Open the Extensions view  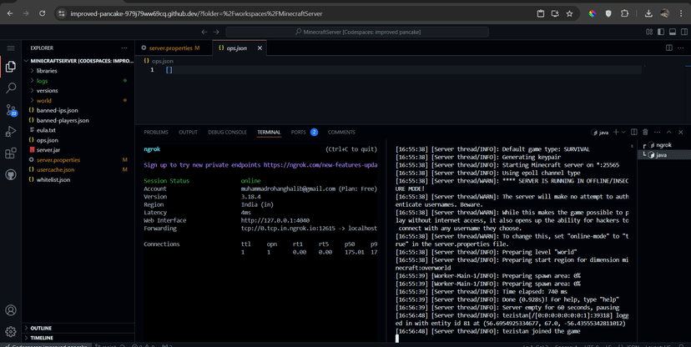[x=11, y=153]
